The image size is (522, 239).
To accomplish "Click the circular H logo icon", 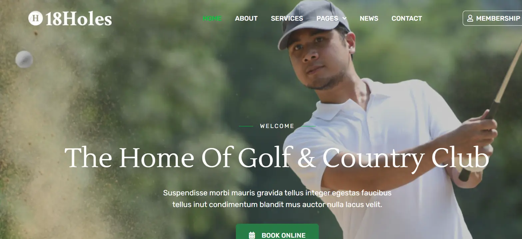I will click(35, 18).
